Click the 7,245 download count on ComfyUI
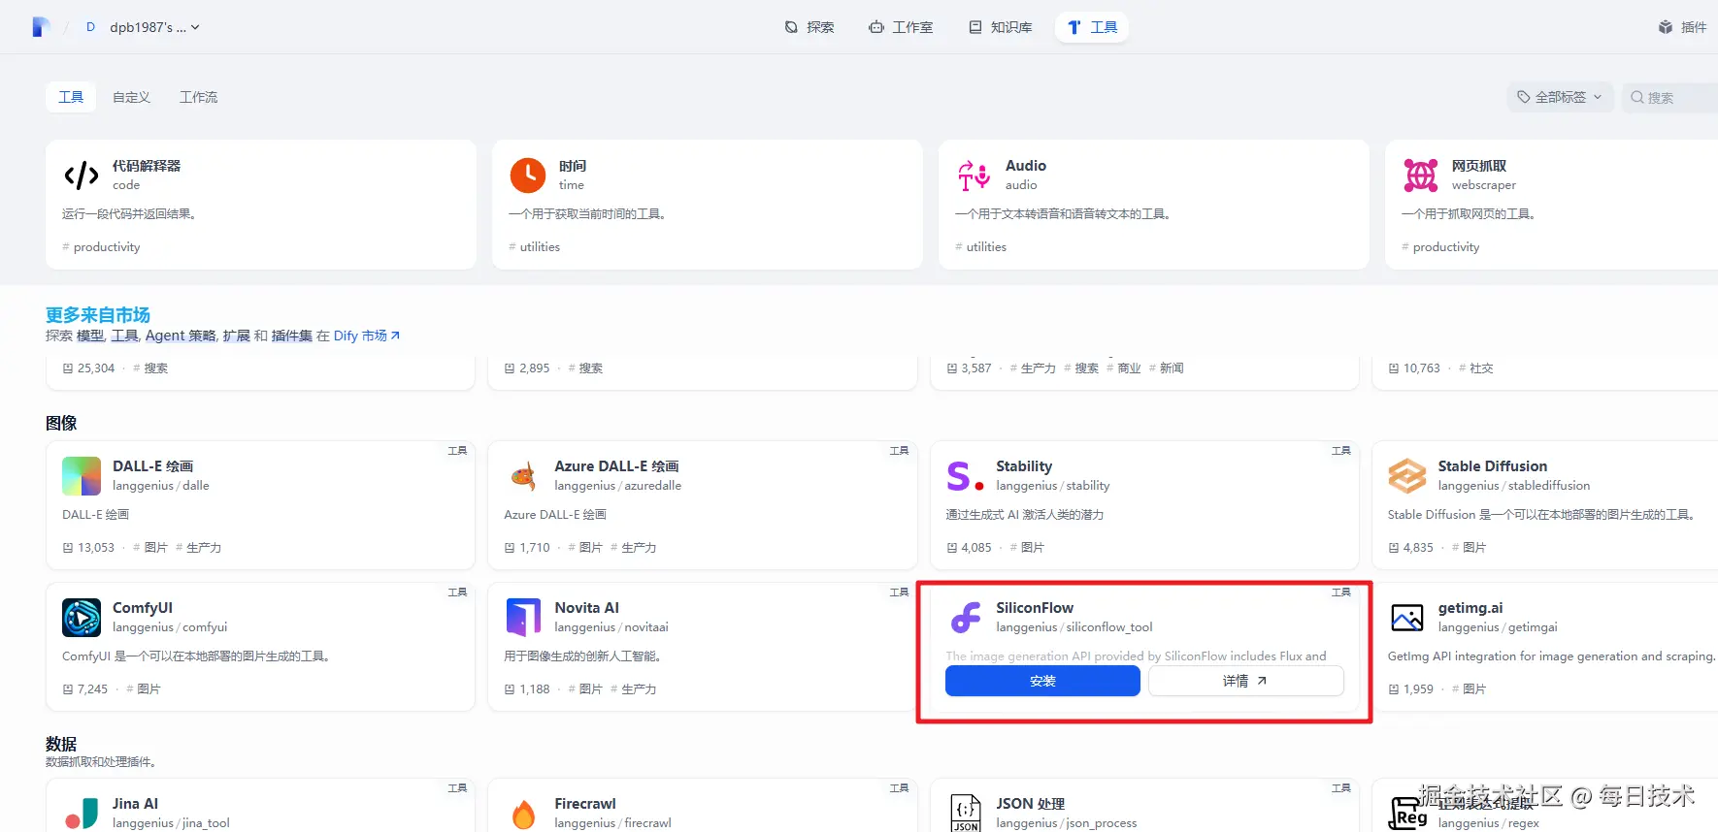The width and height of the screenshot is (1718, 832). tap(85, 689)
